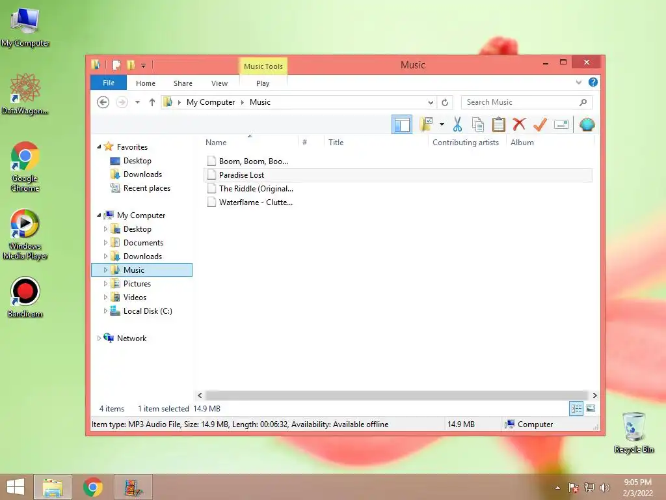Expand the Videos tree node arrow
This screenshot has width=666, height=500.
[105, 297]
